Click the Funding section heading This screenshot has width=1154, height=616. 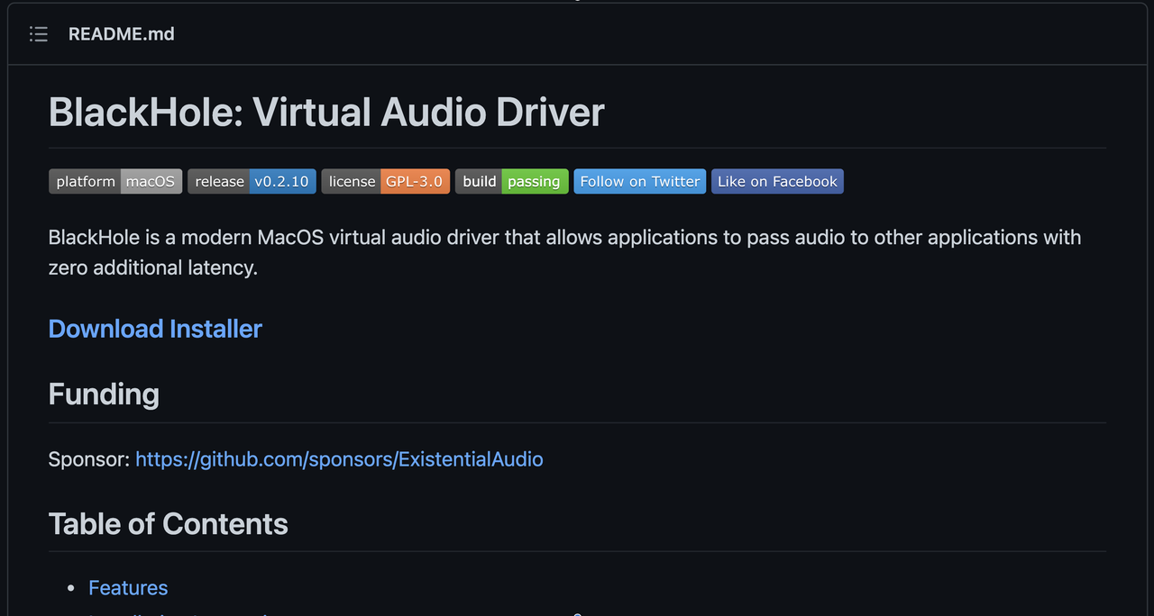[x=104, y=394]
